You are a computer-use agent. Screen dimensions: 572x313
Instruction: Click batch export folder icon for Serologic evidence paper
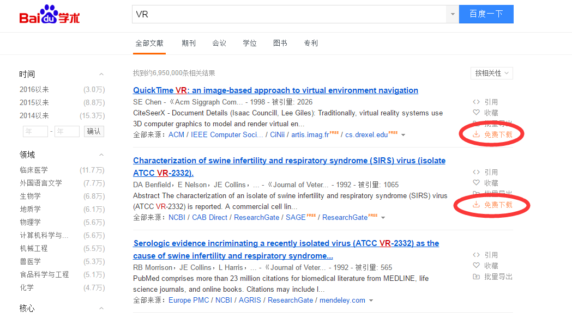click(x=476, y=277)
